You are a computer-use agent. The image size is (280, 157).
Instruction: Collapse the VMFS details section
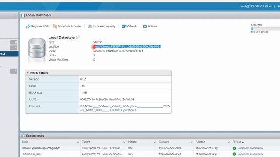(28, 73)
